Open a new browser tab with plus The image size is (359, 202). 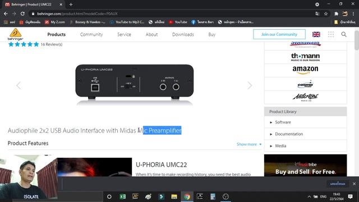tap(71, 4)
